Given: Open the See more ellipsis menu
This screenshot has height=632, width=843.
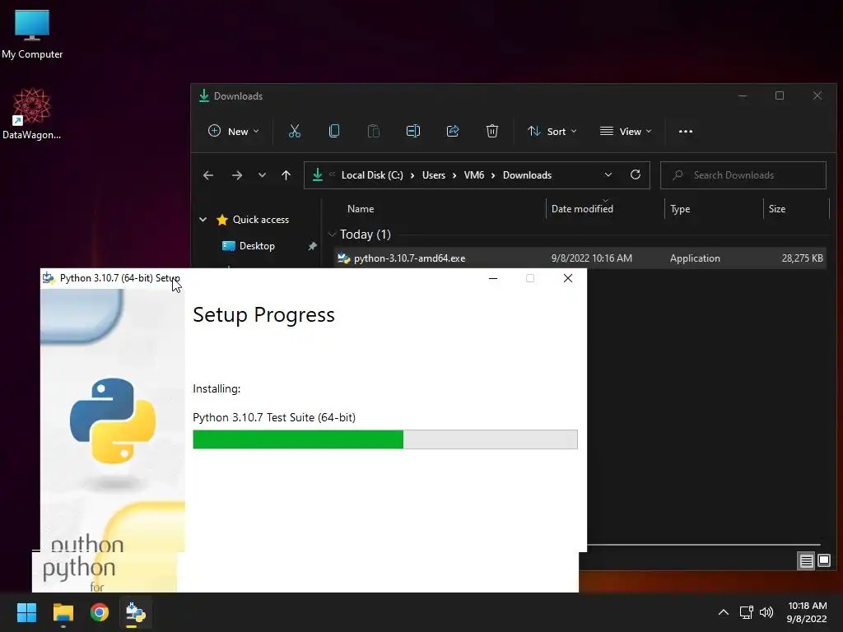Looking at the screenshot, I should [686, 131].
